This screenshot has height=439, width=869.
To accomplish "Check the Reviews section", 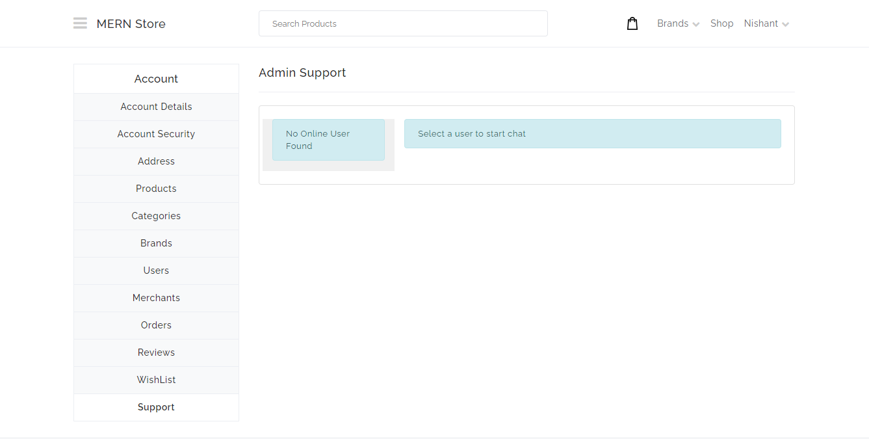I will (156, 353).
